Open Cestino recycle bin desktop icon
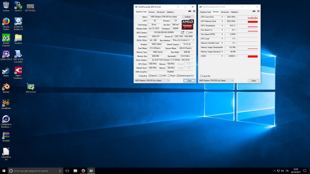The image size is (310, 174). pos(6,6)
